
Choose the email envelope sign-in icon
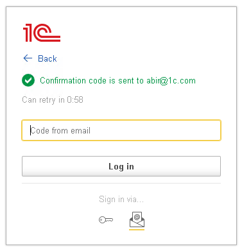[x=137, y=219]
